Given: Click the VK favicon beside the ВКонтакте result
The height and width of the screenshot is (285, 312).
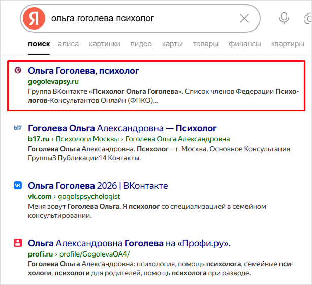Looking at the screenshot, I should coord(18,185).
